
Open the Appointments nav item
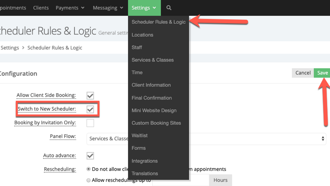tap(13, 8)
